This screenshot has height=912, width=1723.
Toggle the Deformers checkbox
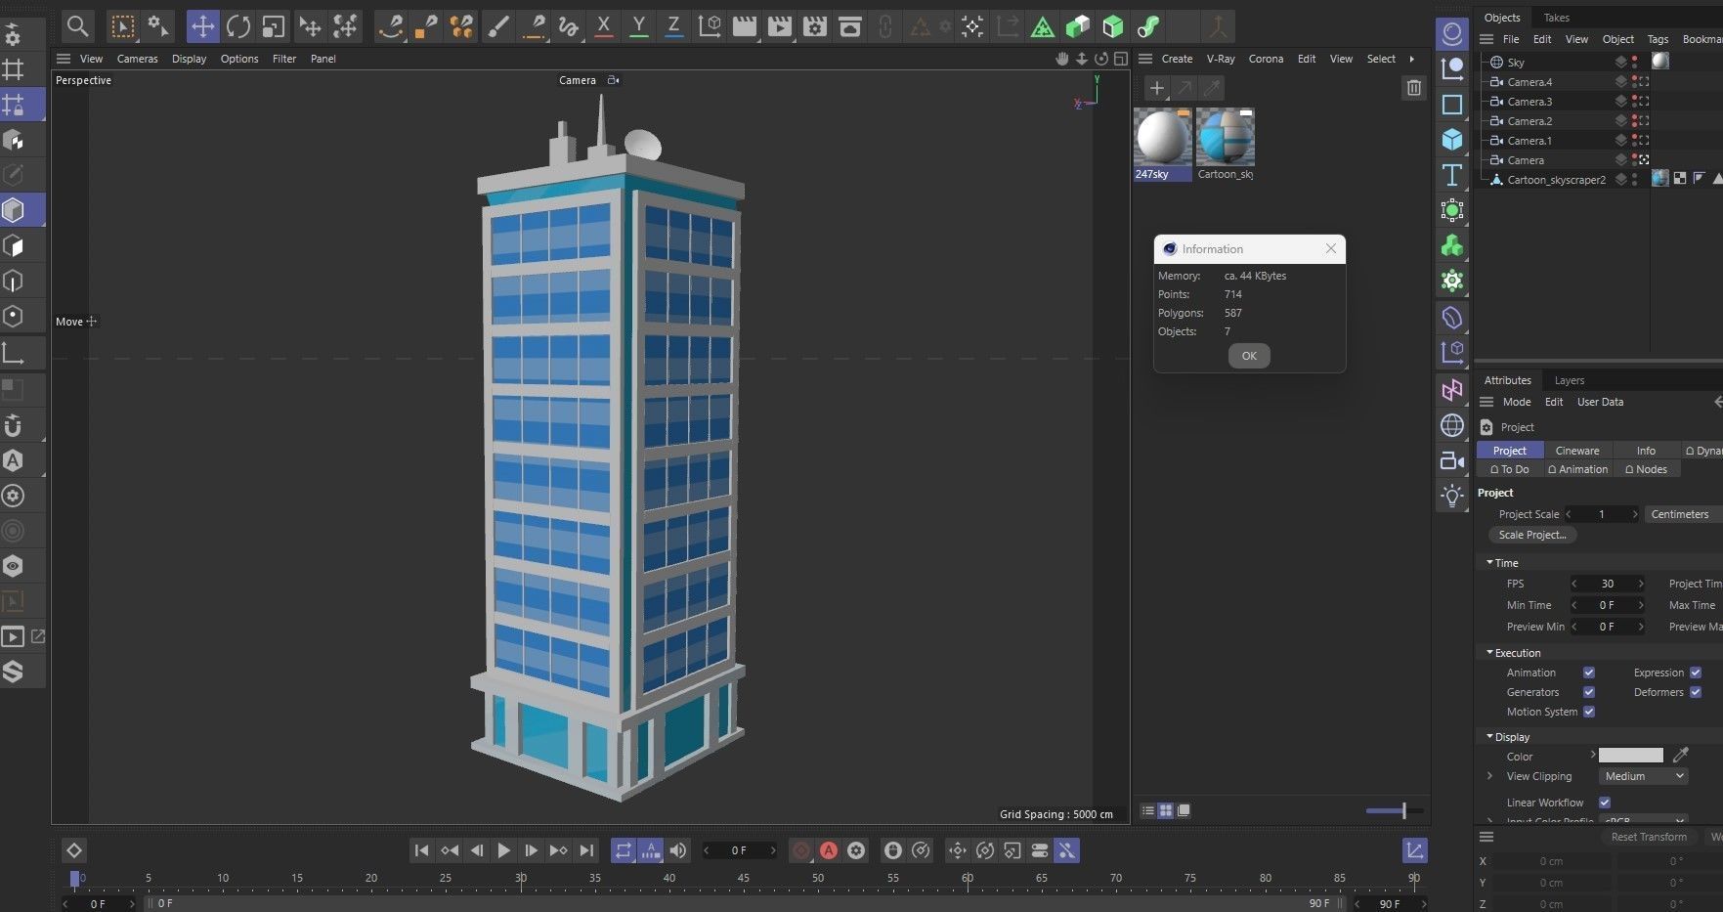pyautogui.click(x=1696, y=692)
